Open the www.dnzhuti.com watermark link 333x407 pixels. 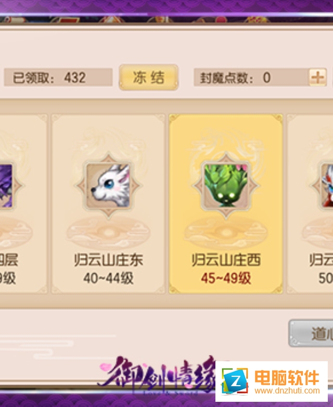pos(287,391)
